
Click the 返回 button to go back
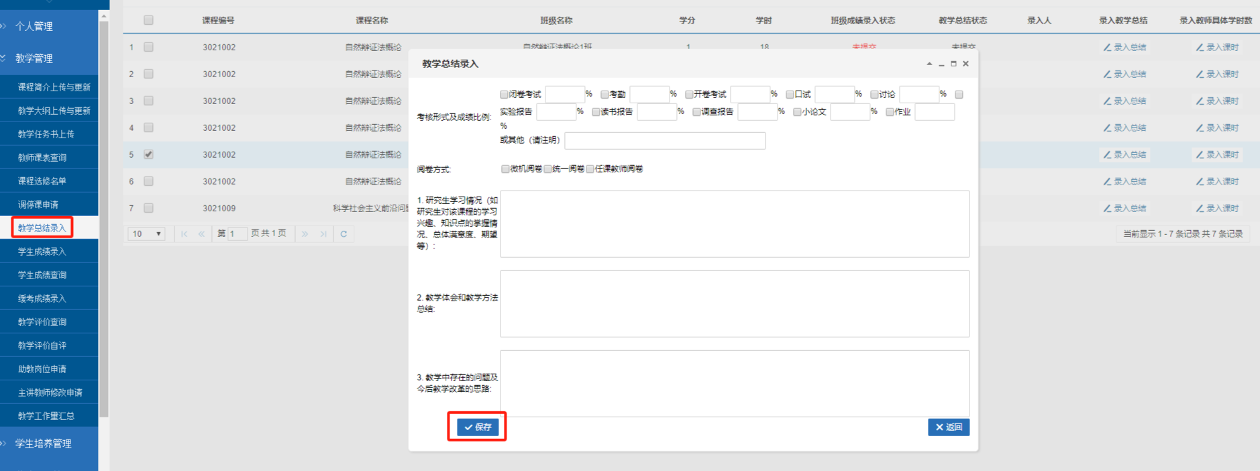pos(949,427)
